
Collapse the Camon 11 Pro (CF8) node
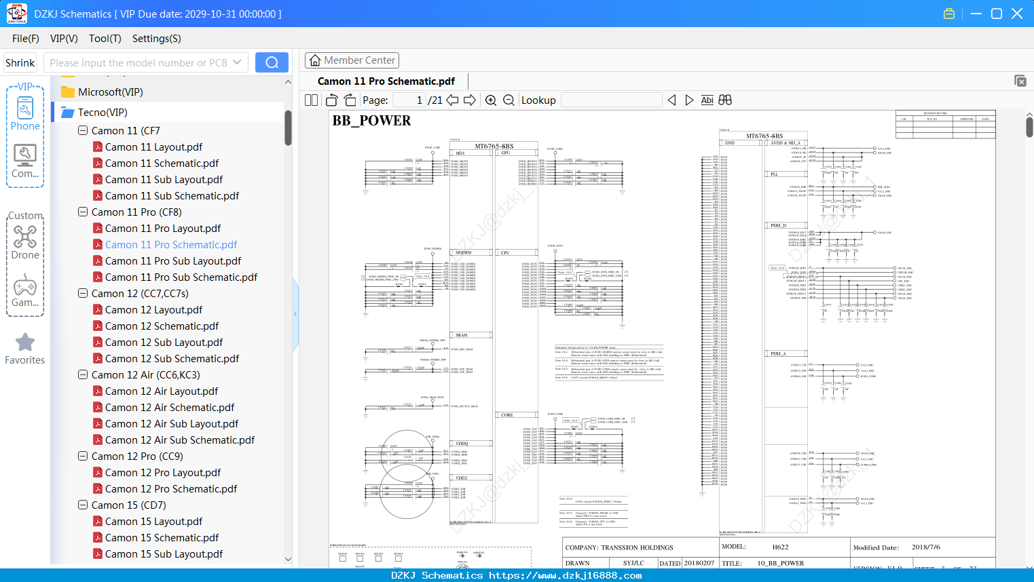[x=83, y=212]
